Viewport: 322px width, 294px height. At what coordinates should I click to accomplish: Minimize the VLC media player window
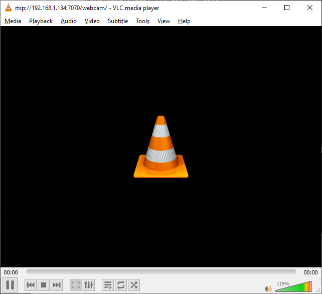tap(264, 8)
